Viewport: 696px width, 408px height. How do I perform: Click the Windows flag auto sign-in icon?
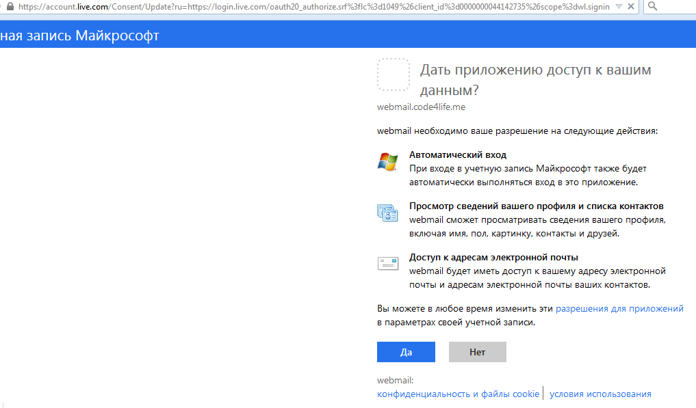click(x=387, y=162)
